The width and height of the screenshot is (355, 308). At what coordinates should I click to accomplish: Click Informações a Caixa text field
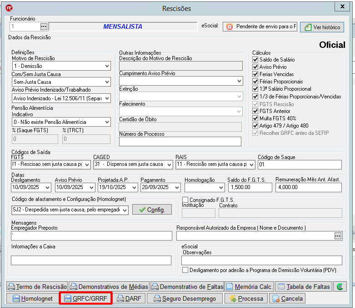pos(91,260)
